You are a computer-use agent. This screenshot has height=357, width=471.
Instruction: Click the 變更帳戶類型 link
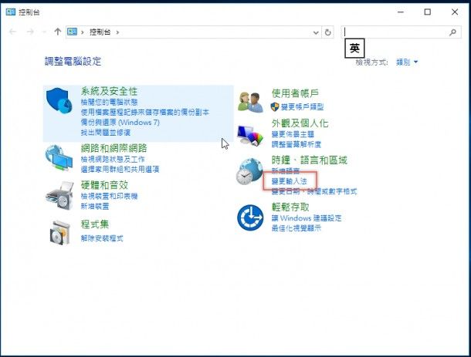[302, 106]
